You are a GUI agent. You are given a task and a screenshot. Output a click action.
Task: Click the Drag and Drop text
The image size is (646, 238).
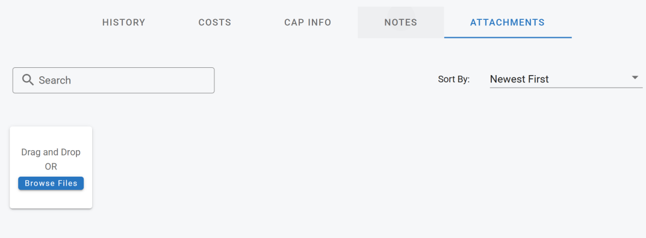point(51,152)
